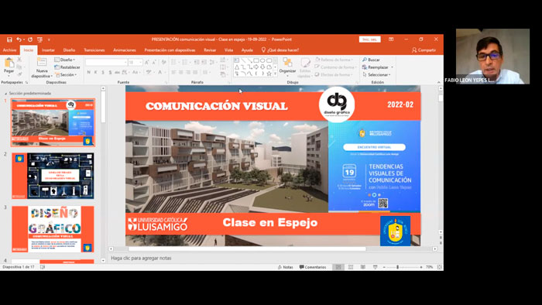Toggle reading view in status bar
Viewport: 542px width, 305px height.
[x=363, y=267]
